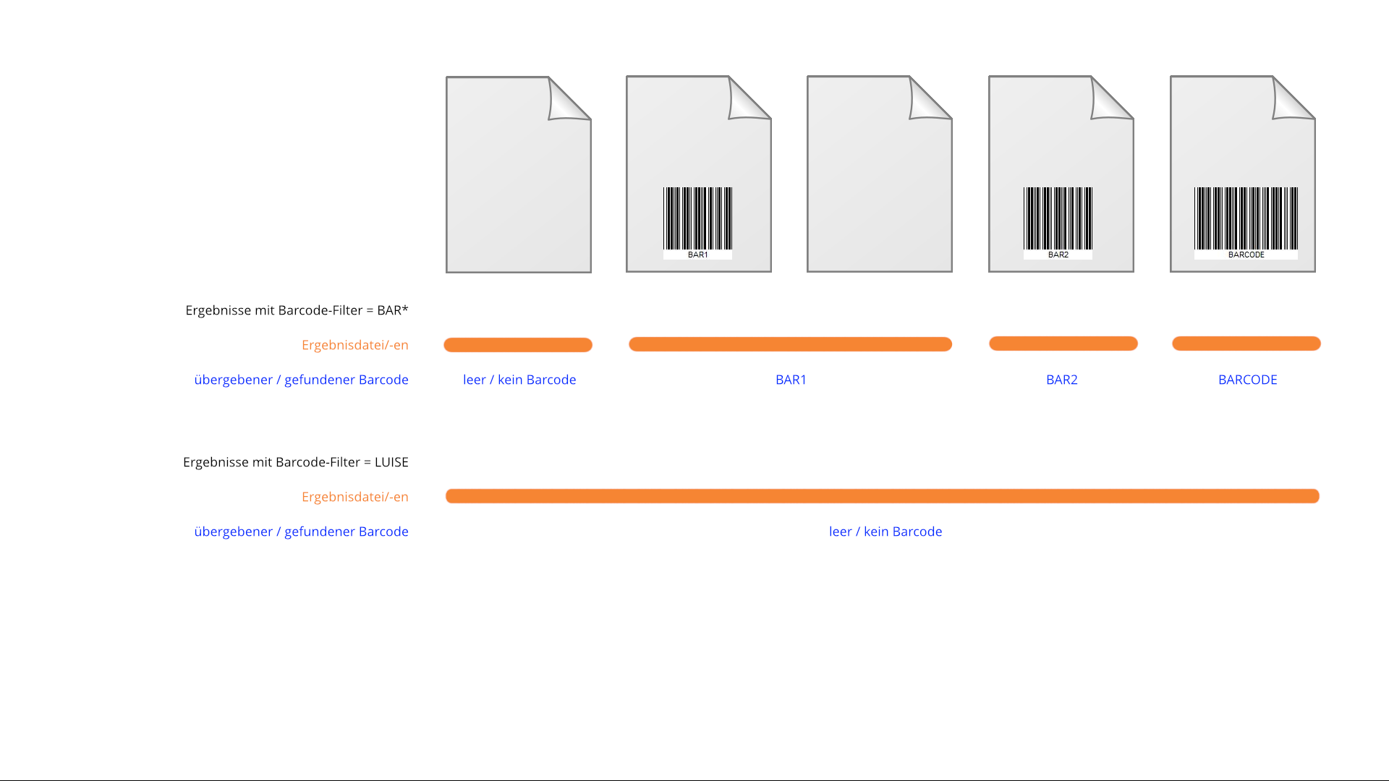Viewport: 1389px width, 781px height.
Task: Click heading 'Ergebnisse mit Barcode-Filter = BAR*'
Action: (x=297, y=310)
